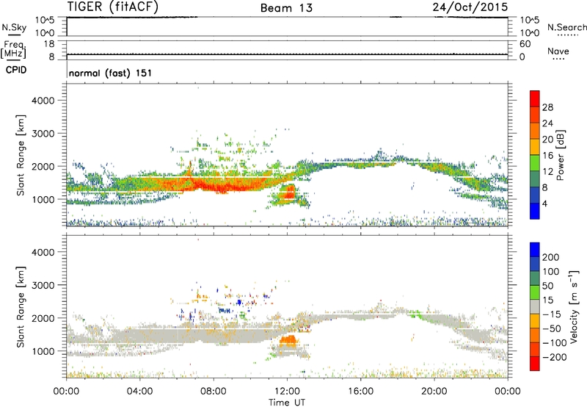Click the 1000 tick on velocity panel axis
Viewport: 587px width, 407px height.
tap(43, 351)
